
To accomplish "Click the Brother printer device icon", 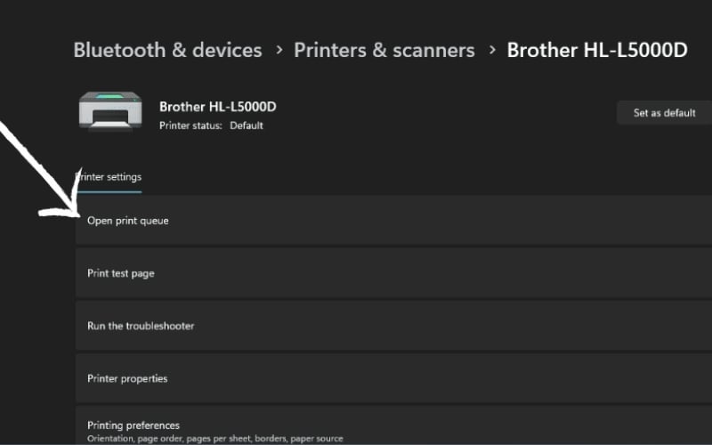I will pos(110,114).
